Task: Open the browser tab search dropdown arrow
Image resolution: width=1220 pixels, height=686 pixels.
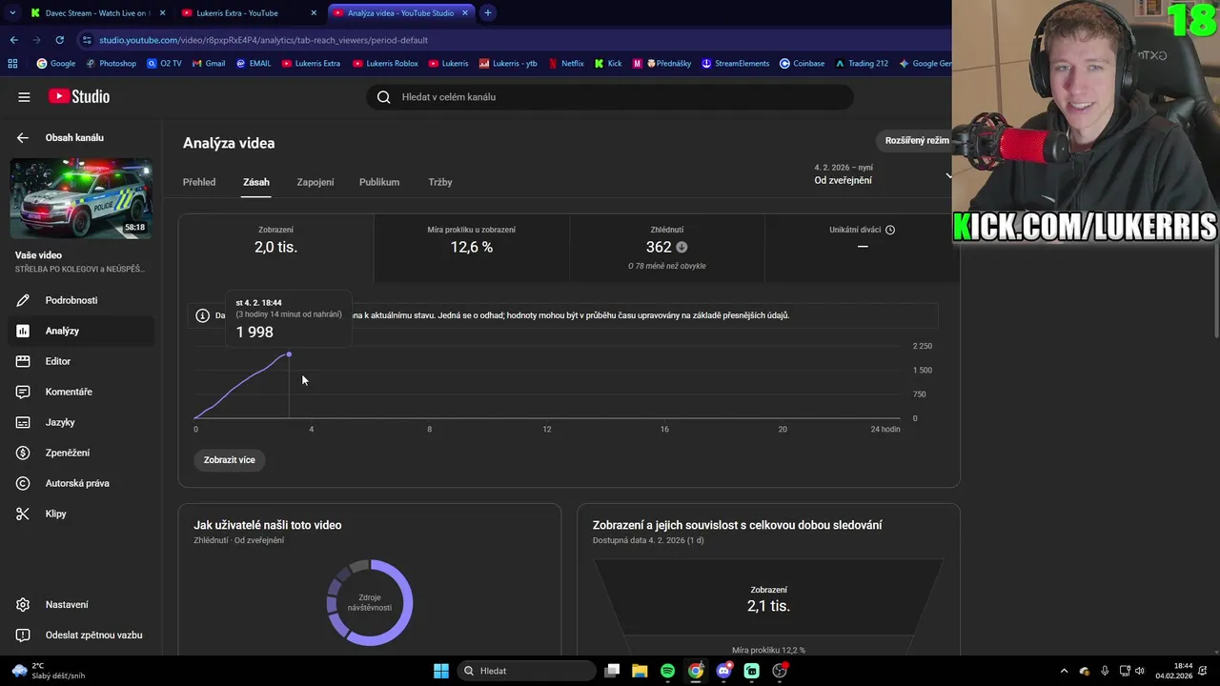Action: coord(12,13)
